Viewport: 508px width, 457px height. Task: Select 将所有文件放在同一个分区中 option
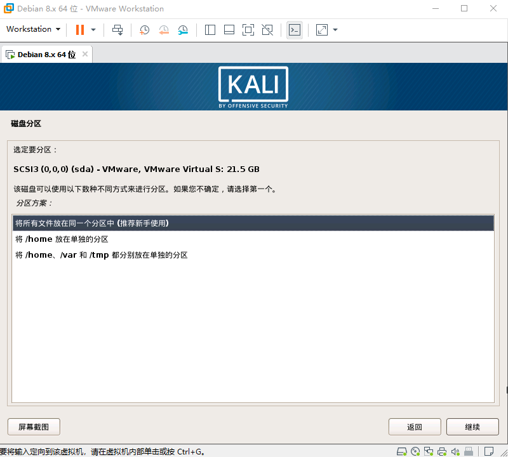point(253,223)
